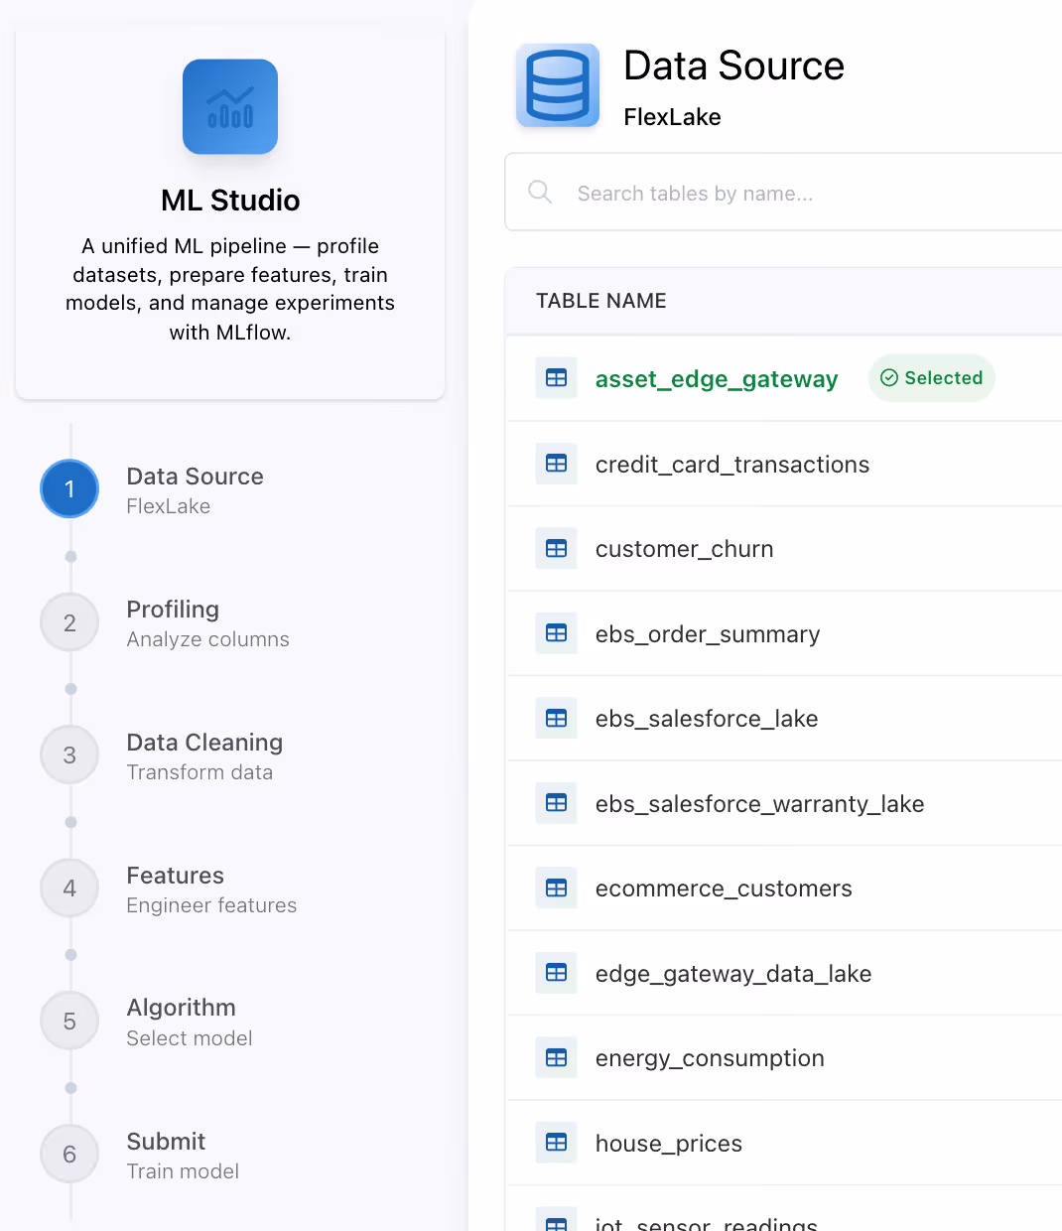This screenshot has height=1231, width=1062.
Task: Click the Select model step subtitle
Action: click(190, 1038)
